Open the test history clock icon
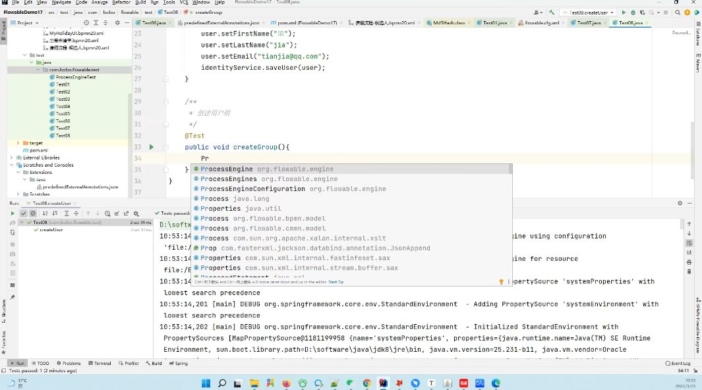Screen dimensions: 702x390 pyautogui.click(x=107, y=213)
